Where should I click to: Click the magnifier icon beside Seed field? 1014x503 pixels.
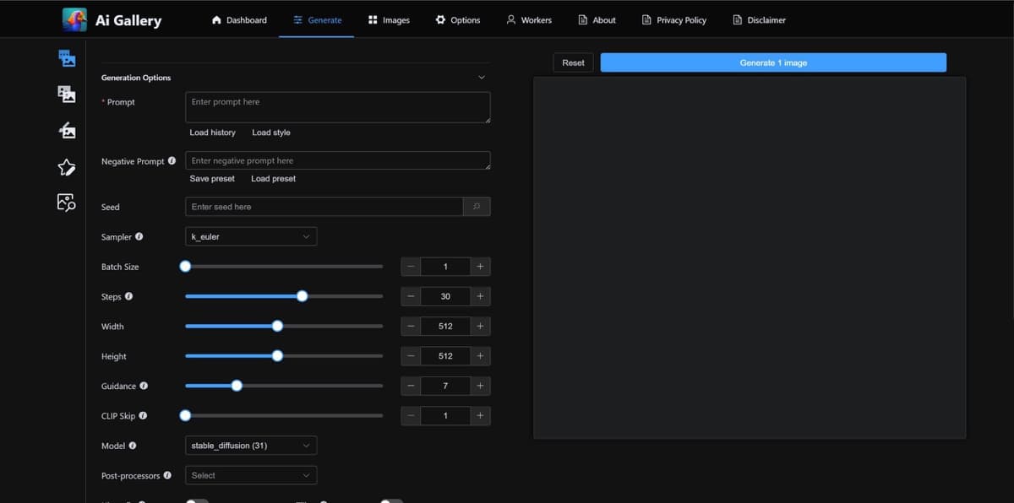point(477,207)
